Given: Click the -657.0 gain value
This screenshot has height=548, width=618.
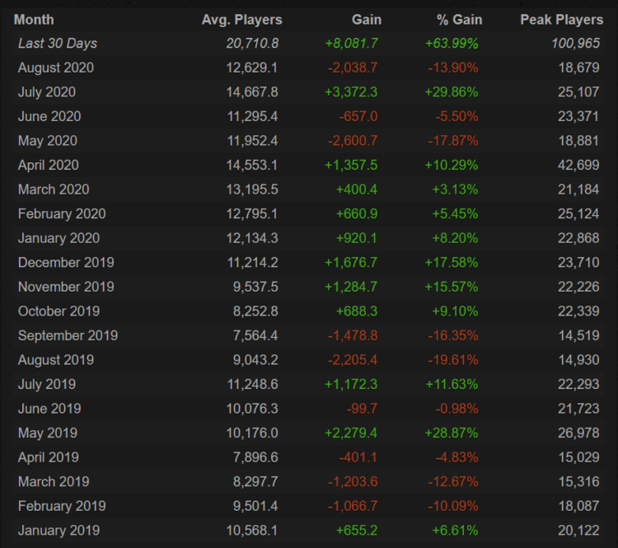Looking at the screenshot, I should [358, 116].
